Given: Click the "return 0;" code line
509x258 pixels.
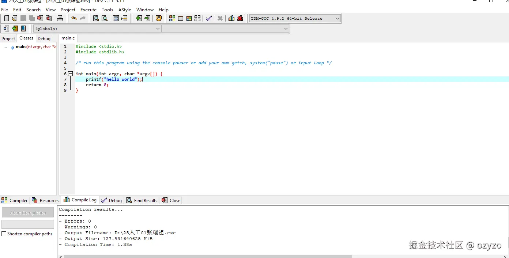Looking at the screenshot, I should pyautogui.click(x=97, y=85).
